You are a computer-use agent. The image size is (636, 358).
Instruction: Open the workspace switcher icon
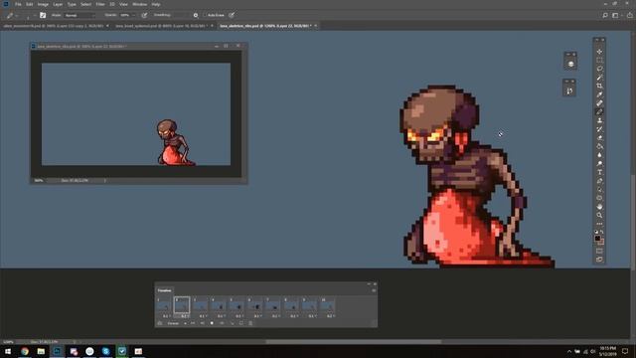pos(615,15)
